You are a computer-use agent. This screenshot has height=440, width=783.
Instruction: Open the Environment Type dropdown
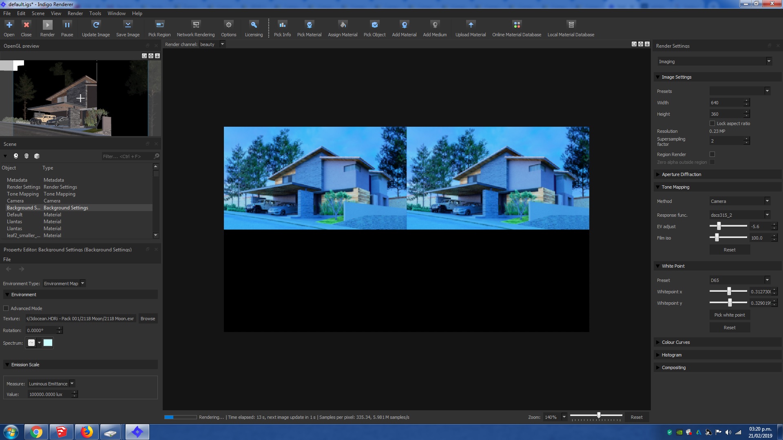click(64, 284)
